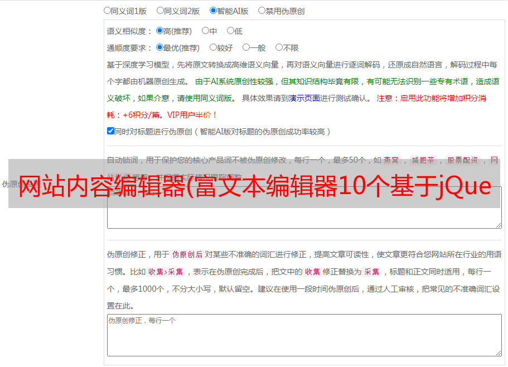Viewport: 508px width, 367px height.
Task: Set 通顺度要求 to 不限
Action: click(x=279, y=47)
